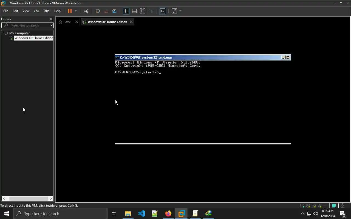Open the VM menu
This screenshot has height=219, width=351.
pyautogui.click(x=36, y=11)
